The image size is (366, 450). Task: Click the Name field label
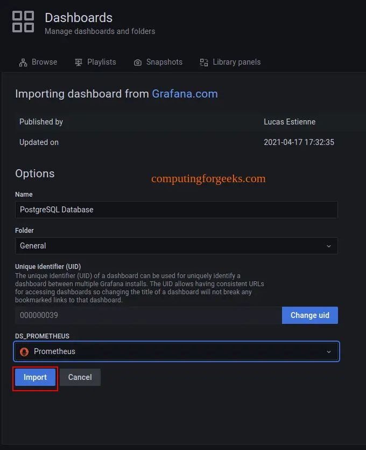pos(24,195)
